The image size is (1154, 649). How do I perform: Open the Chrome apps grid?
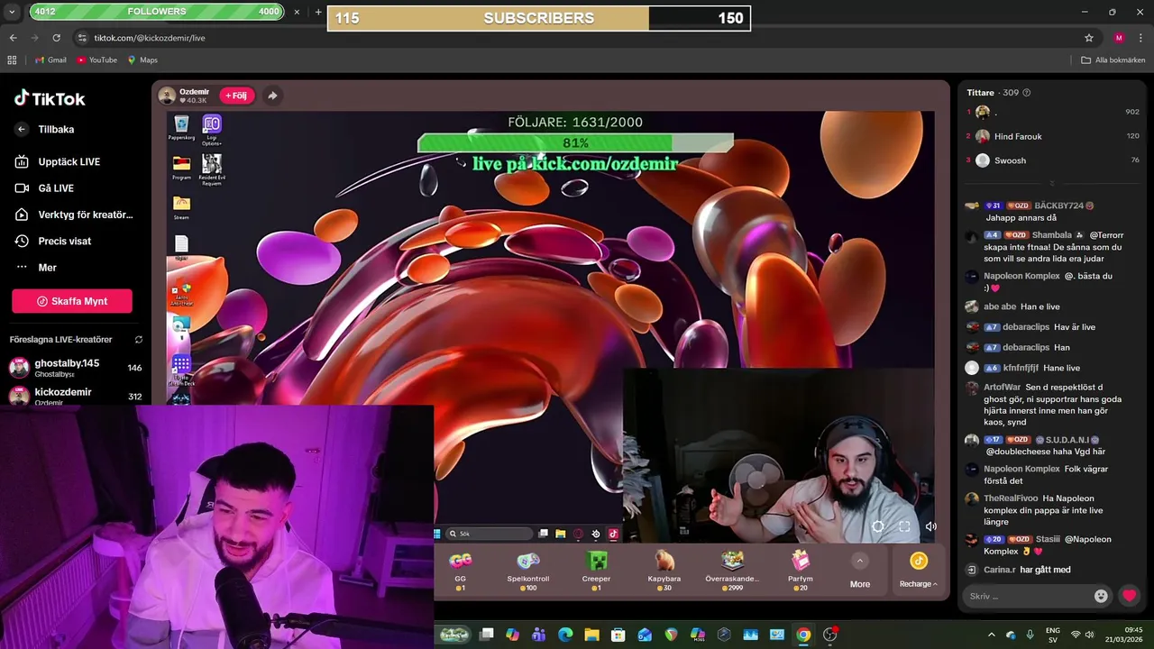(x=12, y=60)
